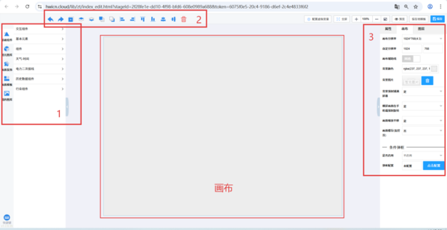
Task: Open the 背景颜色 color swatch
Action: click(434, 69)
